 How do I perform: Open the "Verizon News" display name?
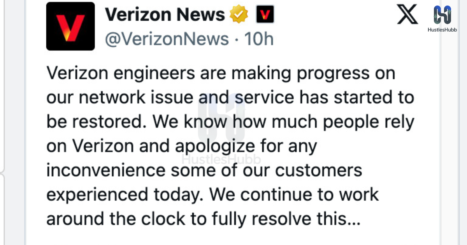tap(165, 15)
